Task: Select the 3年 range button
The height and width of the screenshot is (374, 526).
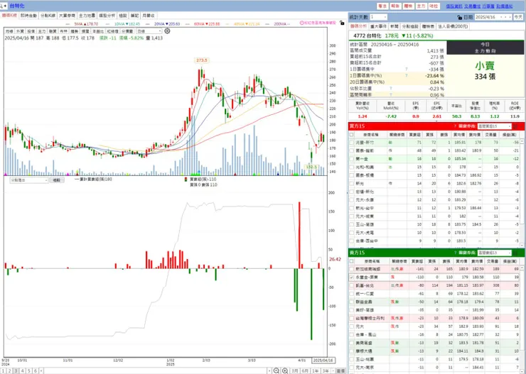Action: coord(326,371)
